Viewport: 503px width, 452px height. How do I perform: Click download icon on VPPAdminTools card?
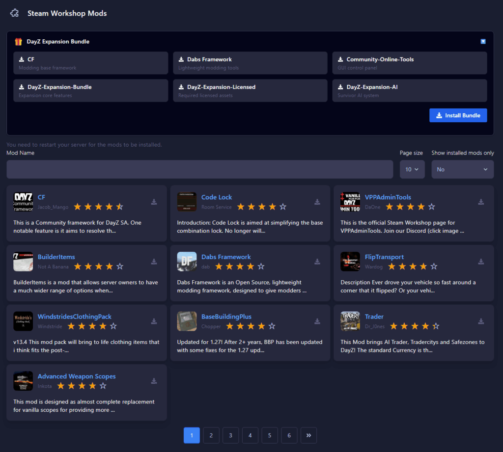(481, 202)
